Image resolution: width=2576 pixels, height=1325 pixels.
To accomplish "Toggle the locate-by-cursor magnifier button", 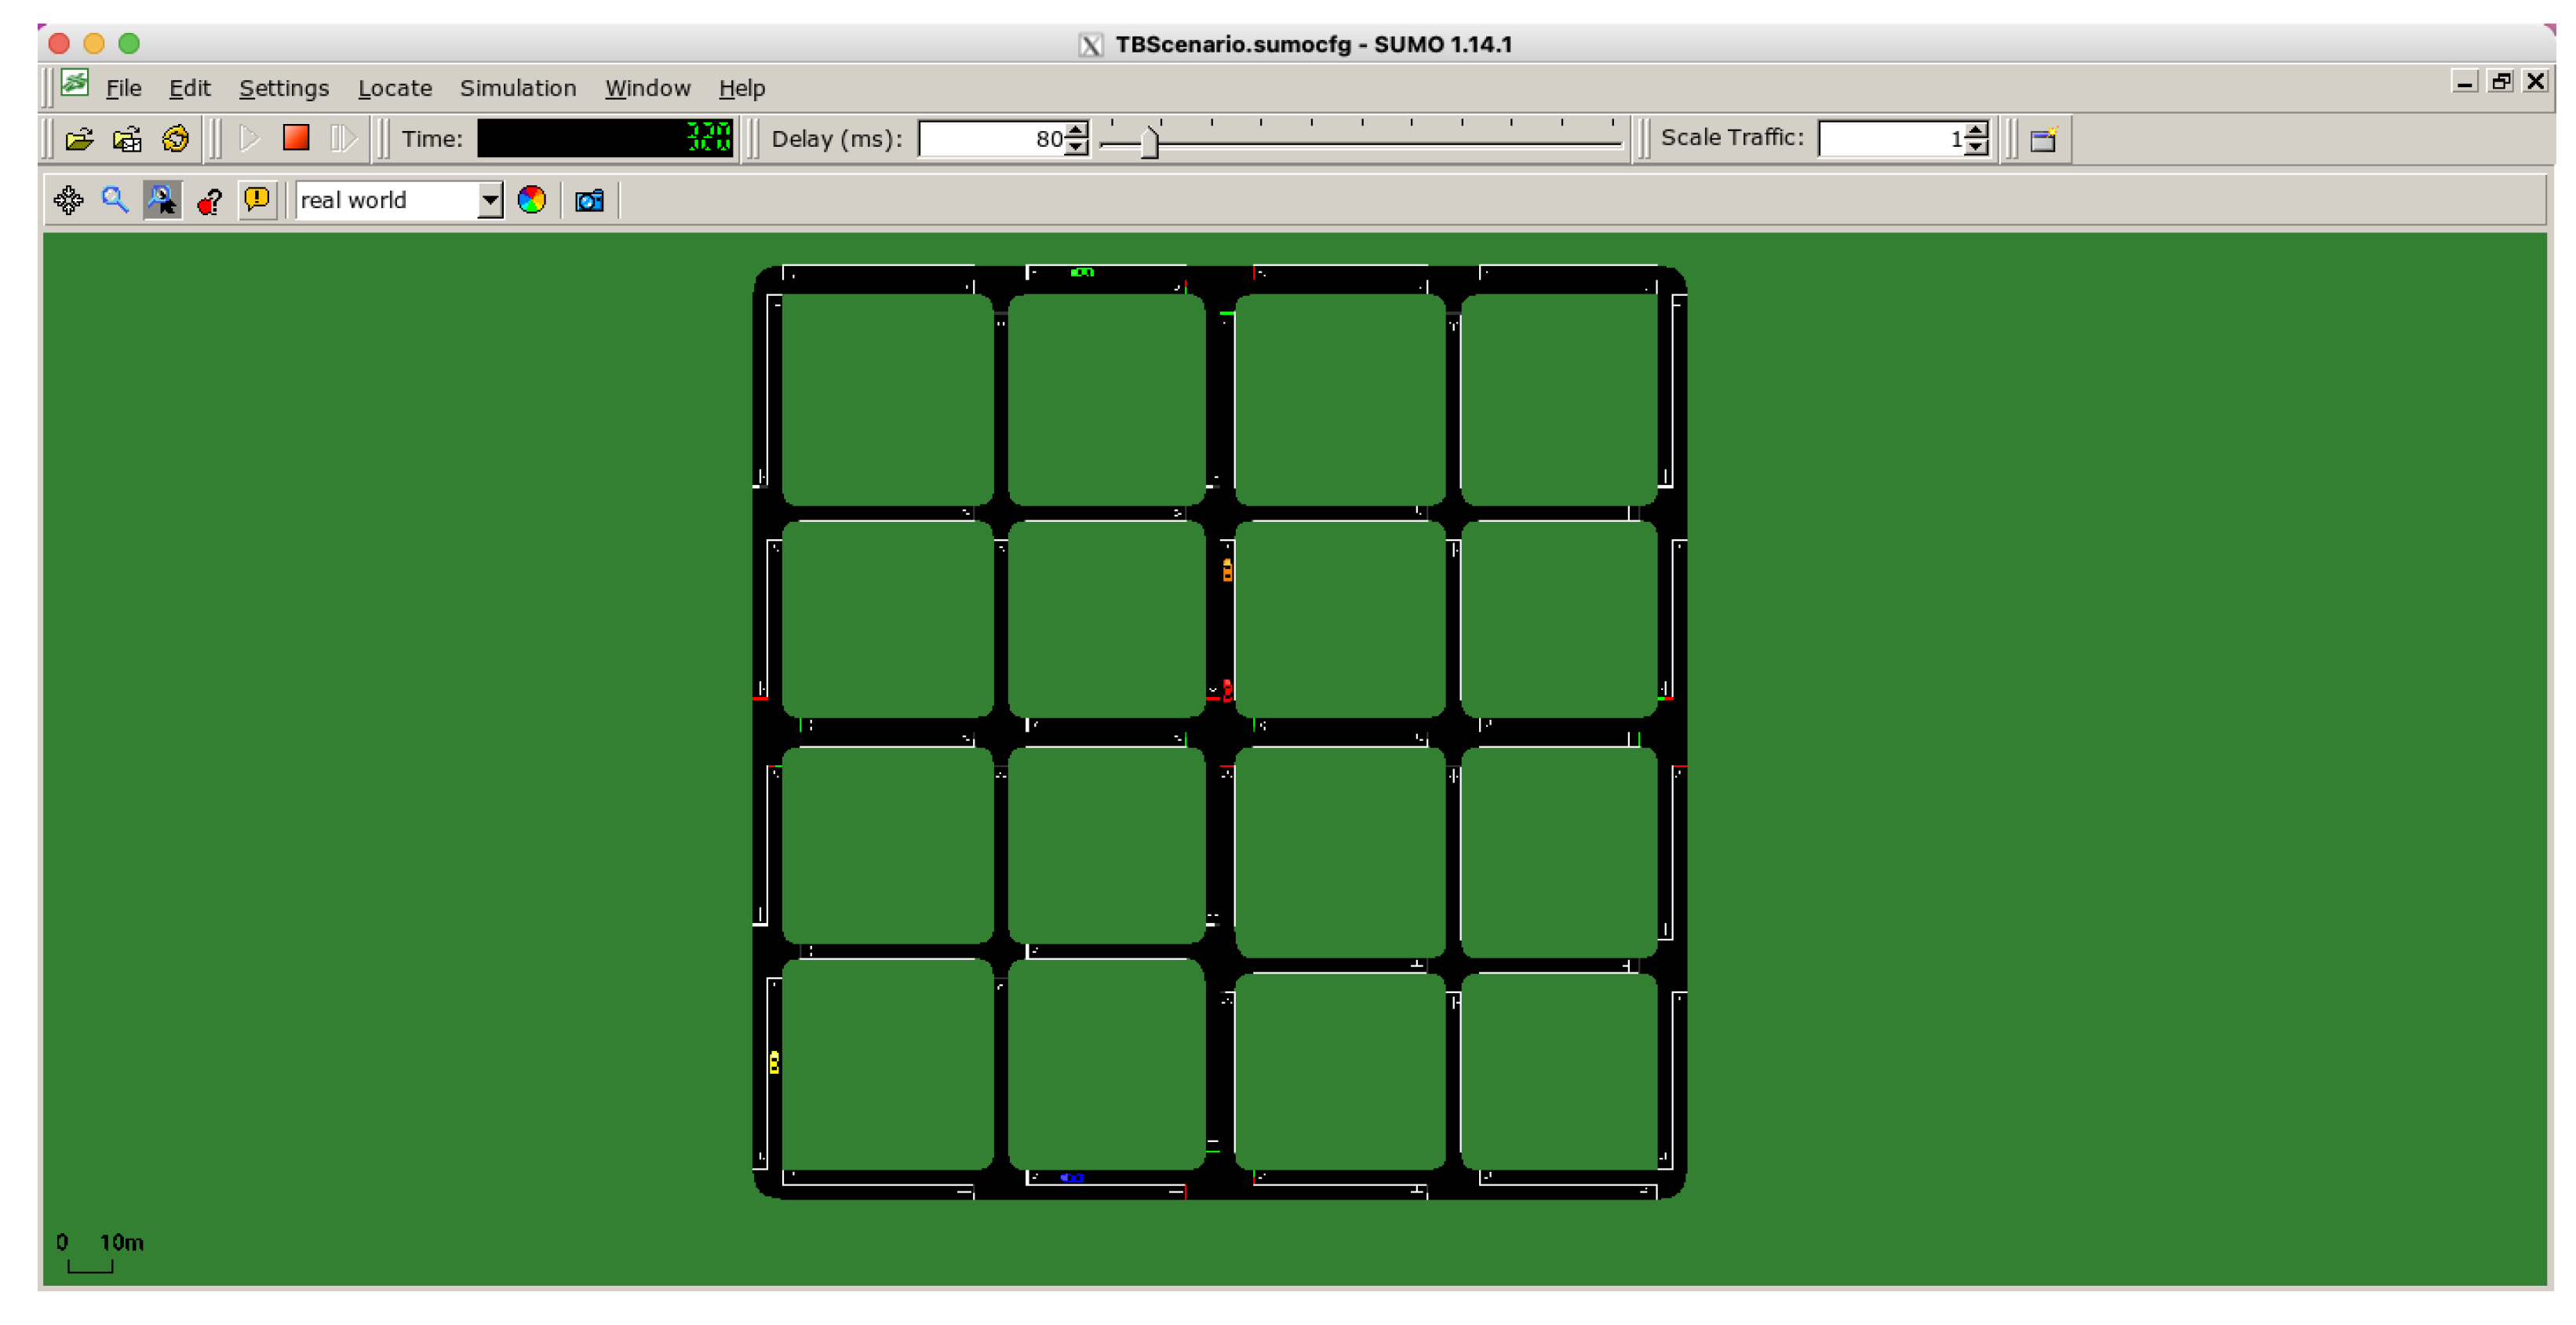I will (162, 200).
